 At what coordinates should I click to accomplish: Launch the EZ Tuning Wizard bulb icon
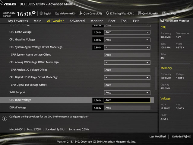(107, 13)
